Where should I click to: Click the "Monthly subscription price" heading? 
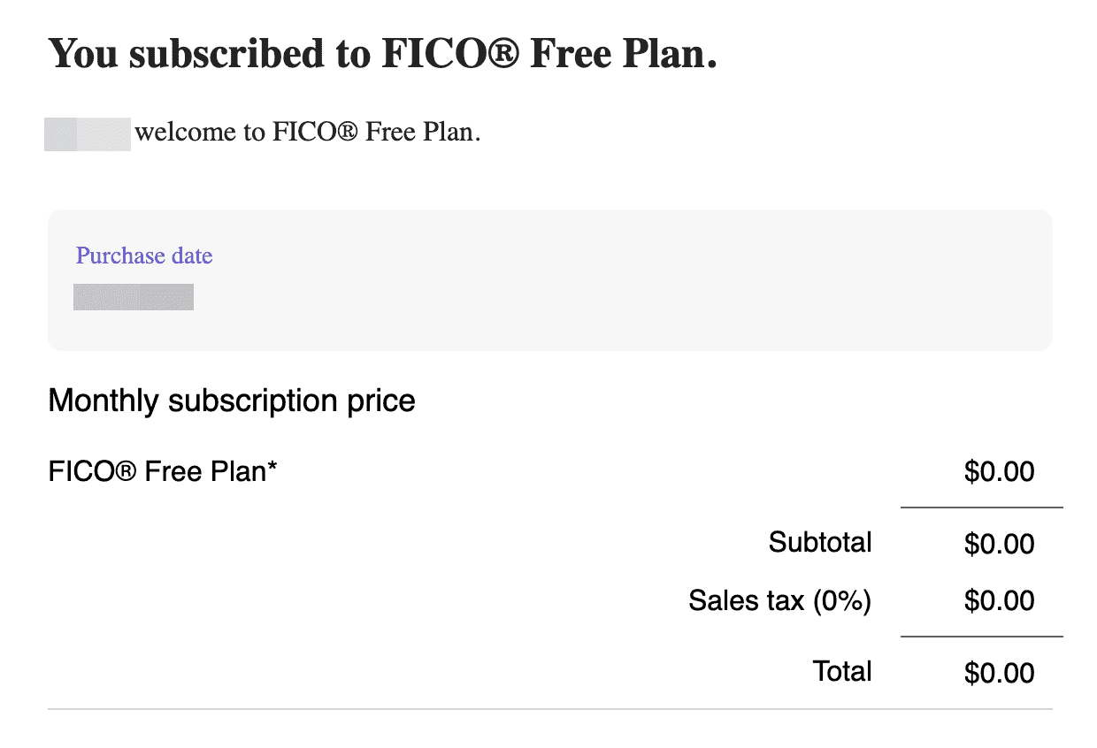pos(232,401)
